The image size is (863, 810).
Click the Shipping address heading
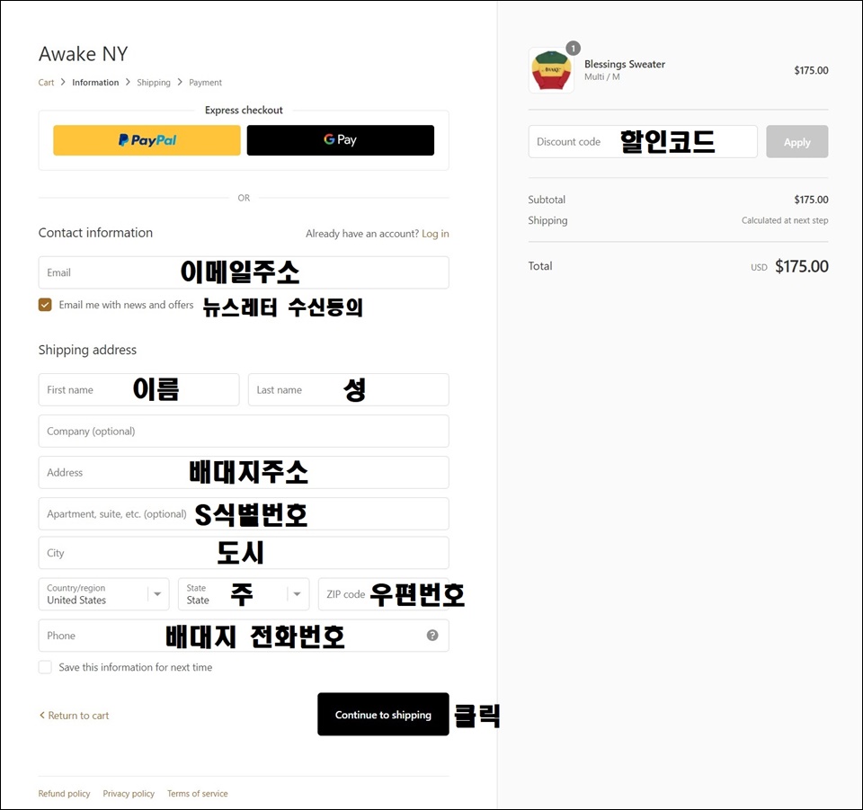pyautogui.click(x=87, y=350)
